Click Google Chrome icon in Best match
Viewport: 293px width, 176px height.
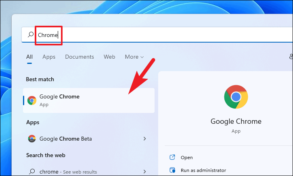click(32, 100)
